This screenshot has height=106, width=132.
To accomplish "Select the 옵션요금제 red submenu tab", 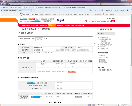I will click(52, 25).
